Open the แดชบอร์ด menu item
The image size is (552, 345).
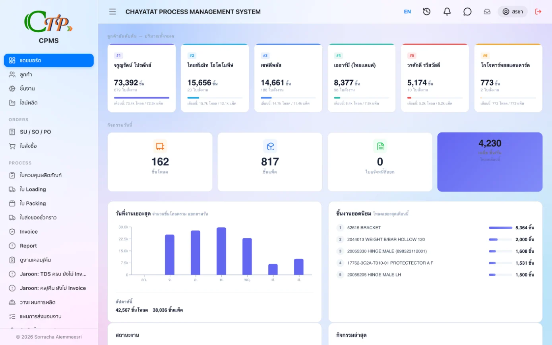(x=49, y=60)
